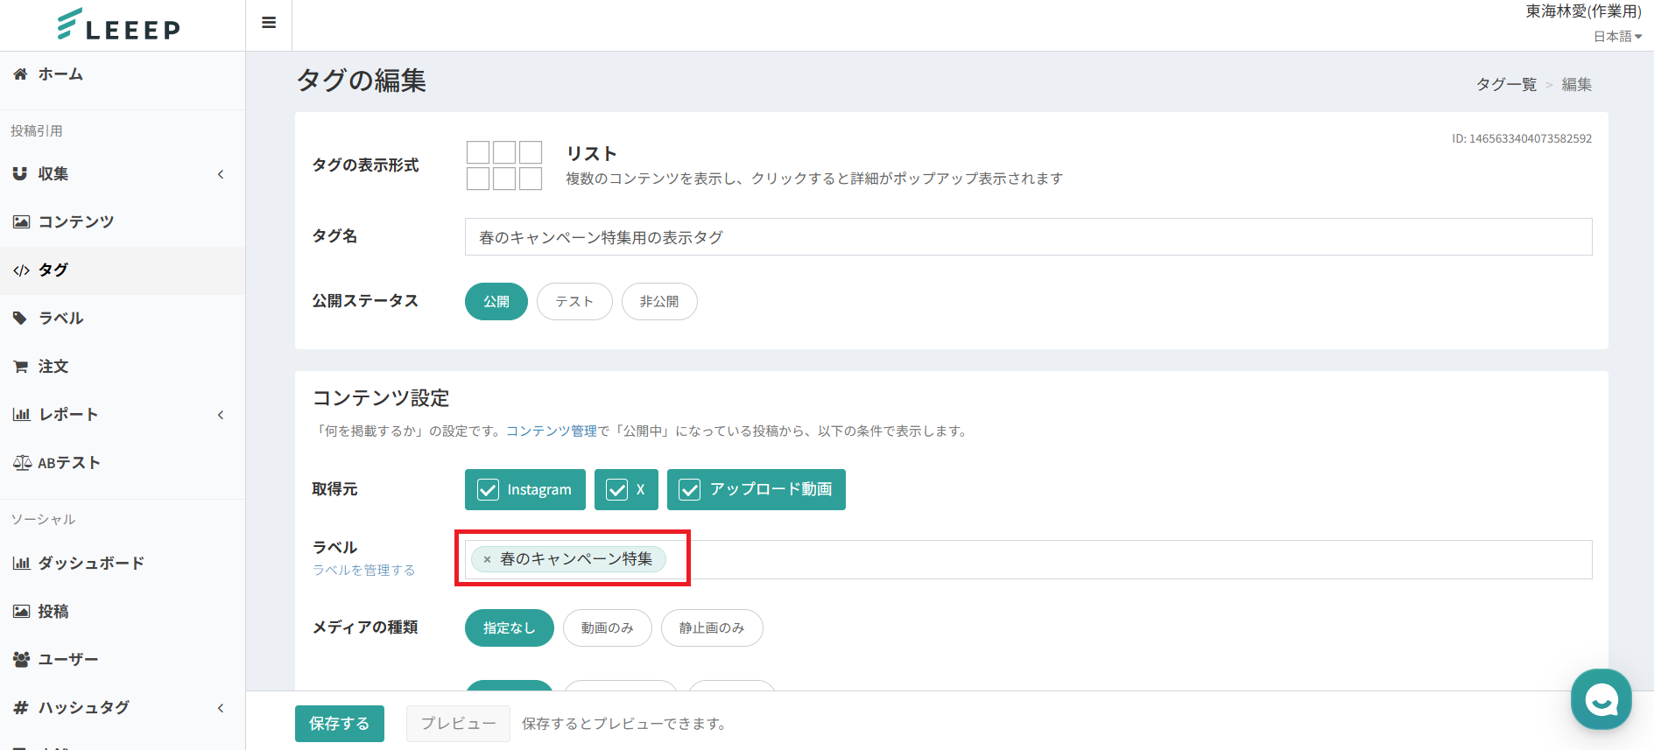This screenshot has width=1654, height=750.
Task: Go to ラベル in the sidebar
Action: point(60,319)
